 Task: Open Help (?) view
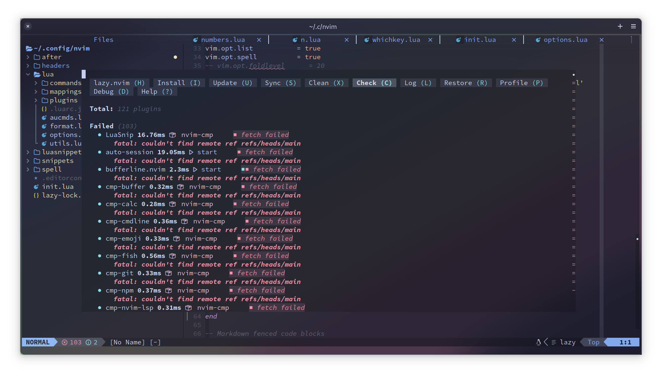(157, 92)
